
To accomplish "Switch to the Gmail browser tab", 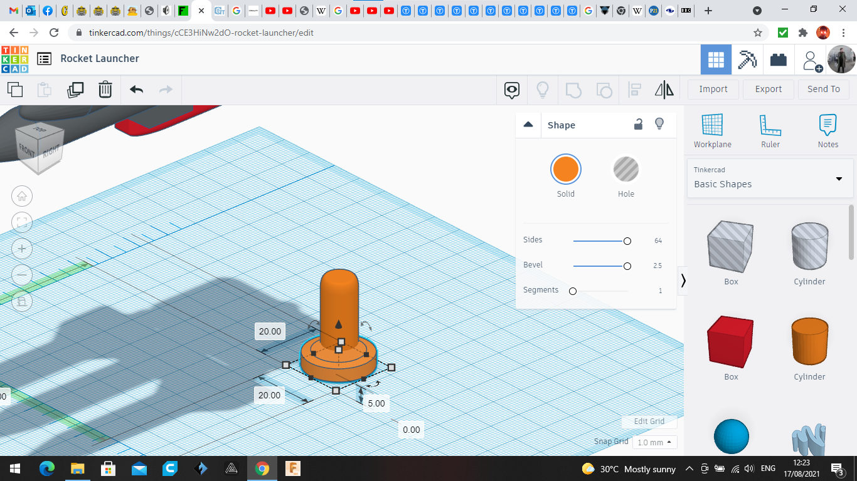I will tap(14, 11).
